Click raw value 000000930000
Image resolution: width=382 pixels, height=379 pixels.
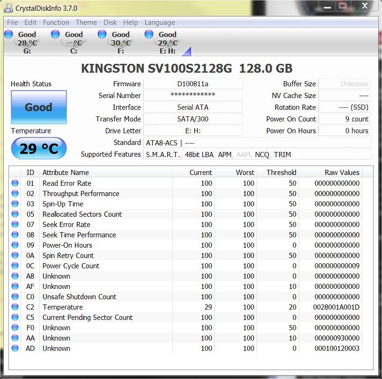pos(337,338)
